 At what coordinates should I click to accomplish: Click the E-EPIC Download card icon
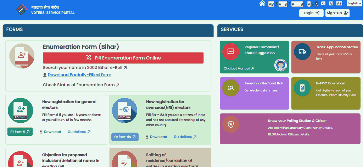(x=302, y=88)
